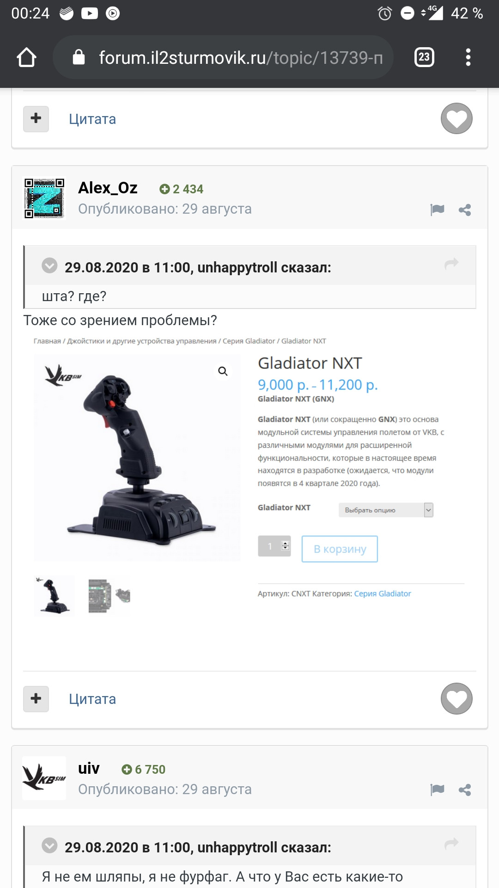The width and height of the screenshot is (499, 888).
Task: Tap uiv's VKB SIM avatar
Action: pos(44,778)
